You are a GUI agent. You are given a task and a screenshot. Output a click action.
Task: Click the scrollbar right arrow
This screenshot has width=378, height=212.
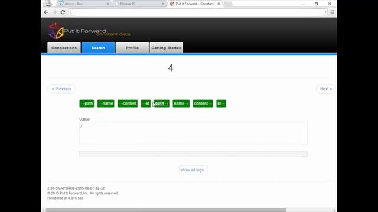[x=334, y=210]
